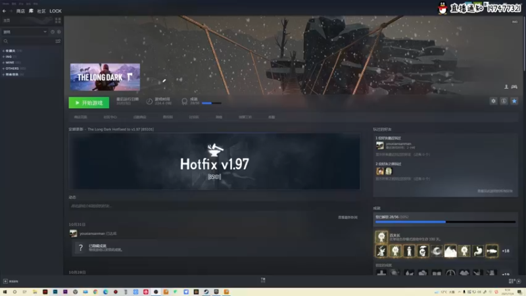
Task: Click first avatar under previously played friends
Action: pos(380,171)
